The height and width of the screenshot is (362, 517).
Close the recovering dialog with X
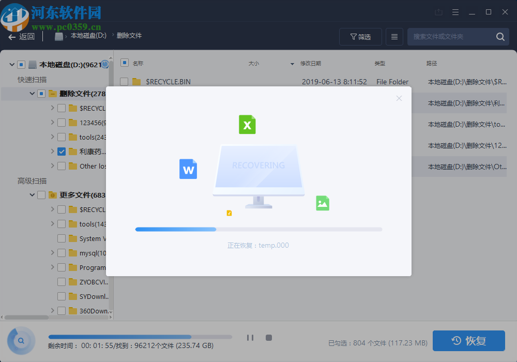399,98
